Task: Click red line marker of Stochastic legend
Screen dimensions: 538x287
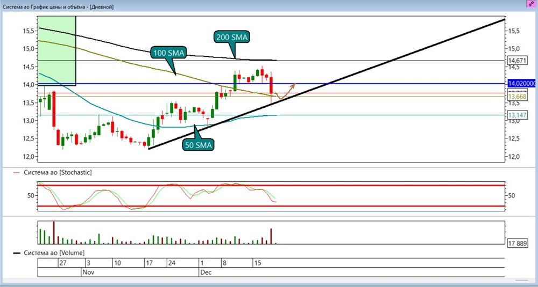Action: coord(17,173)
